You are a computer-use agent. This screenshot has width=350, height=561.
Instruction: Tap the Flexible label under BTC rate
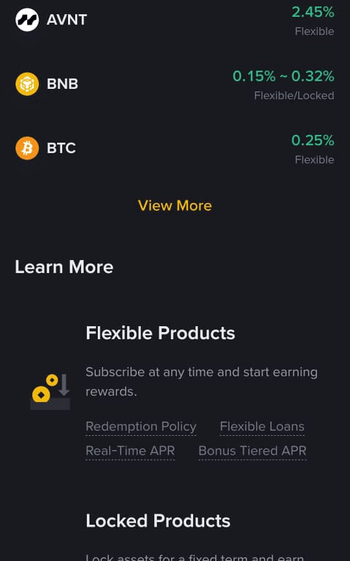[314, 160]
